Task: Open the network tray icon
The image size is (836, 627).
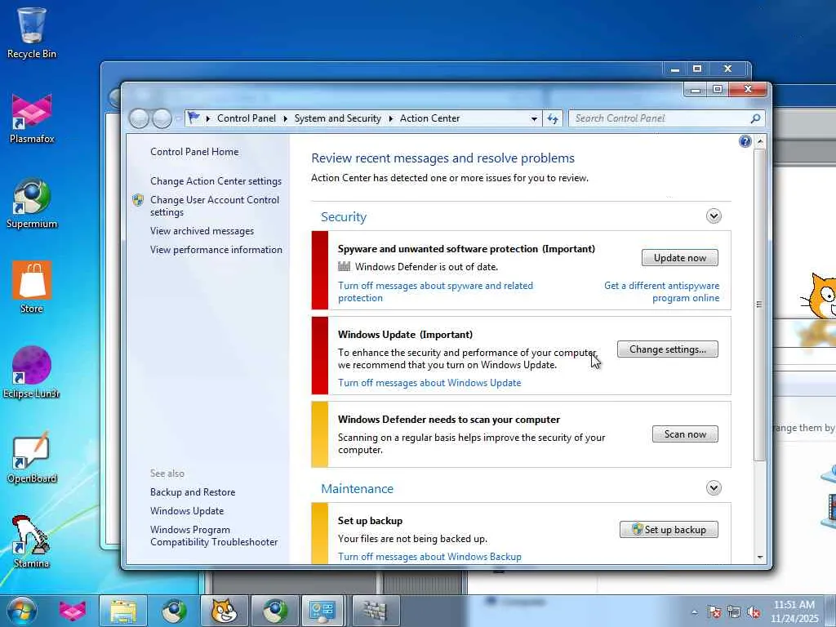Action: click(x=734, y=612)
